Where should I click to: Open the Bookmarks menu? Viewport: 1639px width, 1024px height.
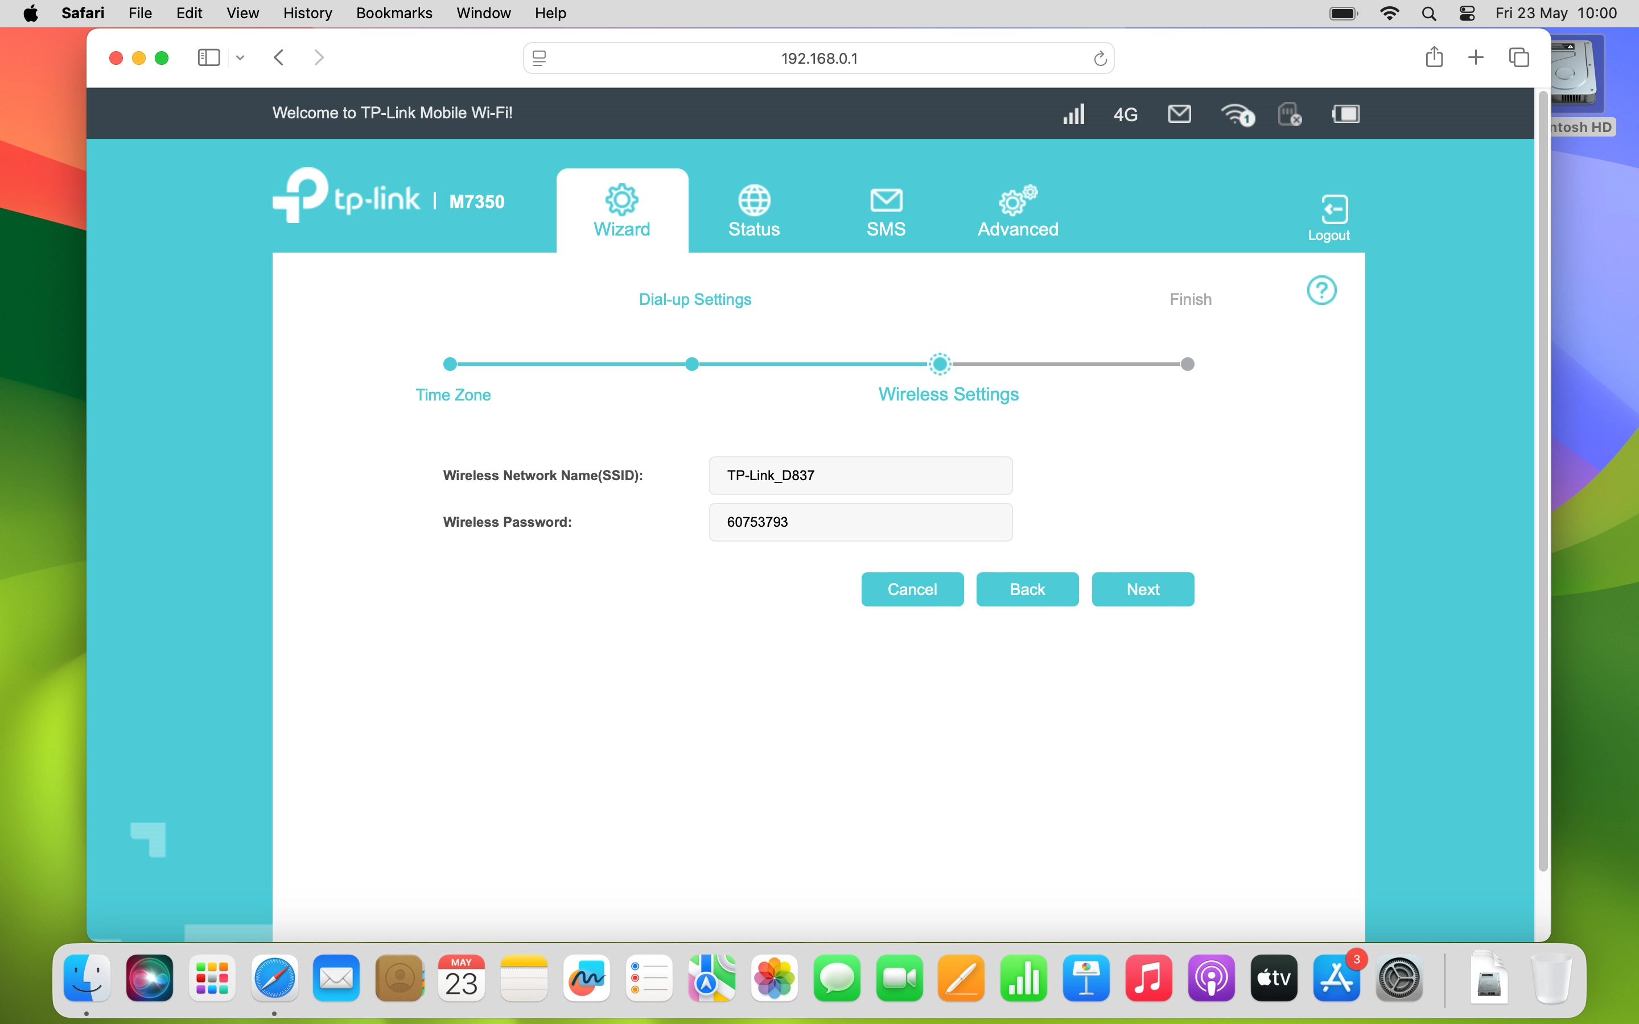pos(393,13)
